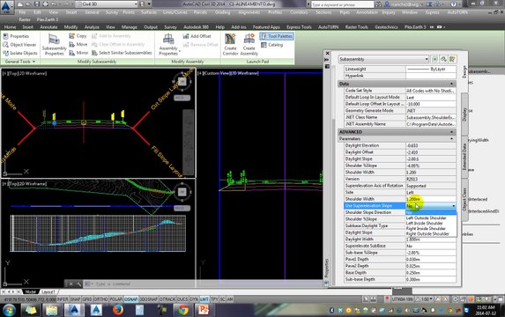Toggle OTRACK in status bar
Viewport: 505px width, 317px height.
(x=167, y=299)
